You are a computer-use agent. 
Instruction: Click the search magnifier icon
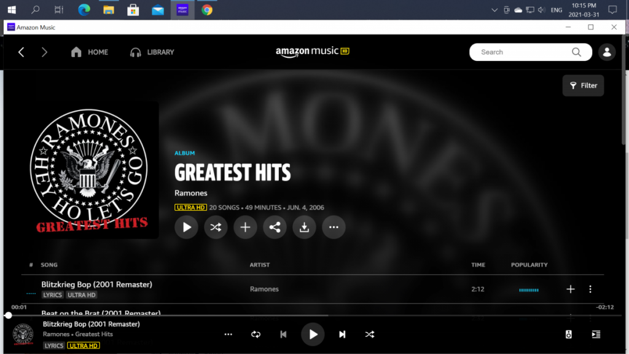(576, 52)
